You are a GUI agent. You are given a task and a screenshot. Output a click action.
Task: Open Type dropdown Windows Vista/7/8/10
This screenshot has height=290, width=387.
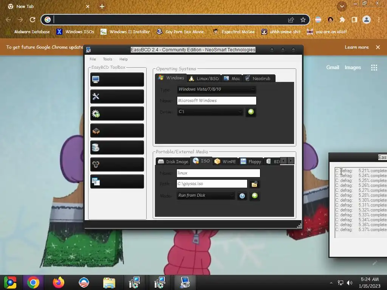pos(217,89)
